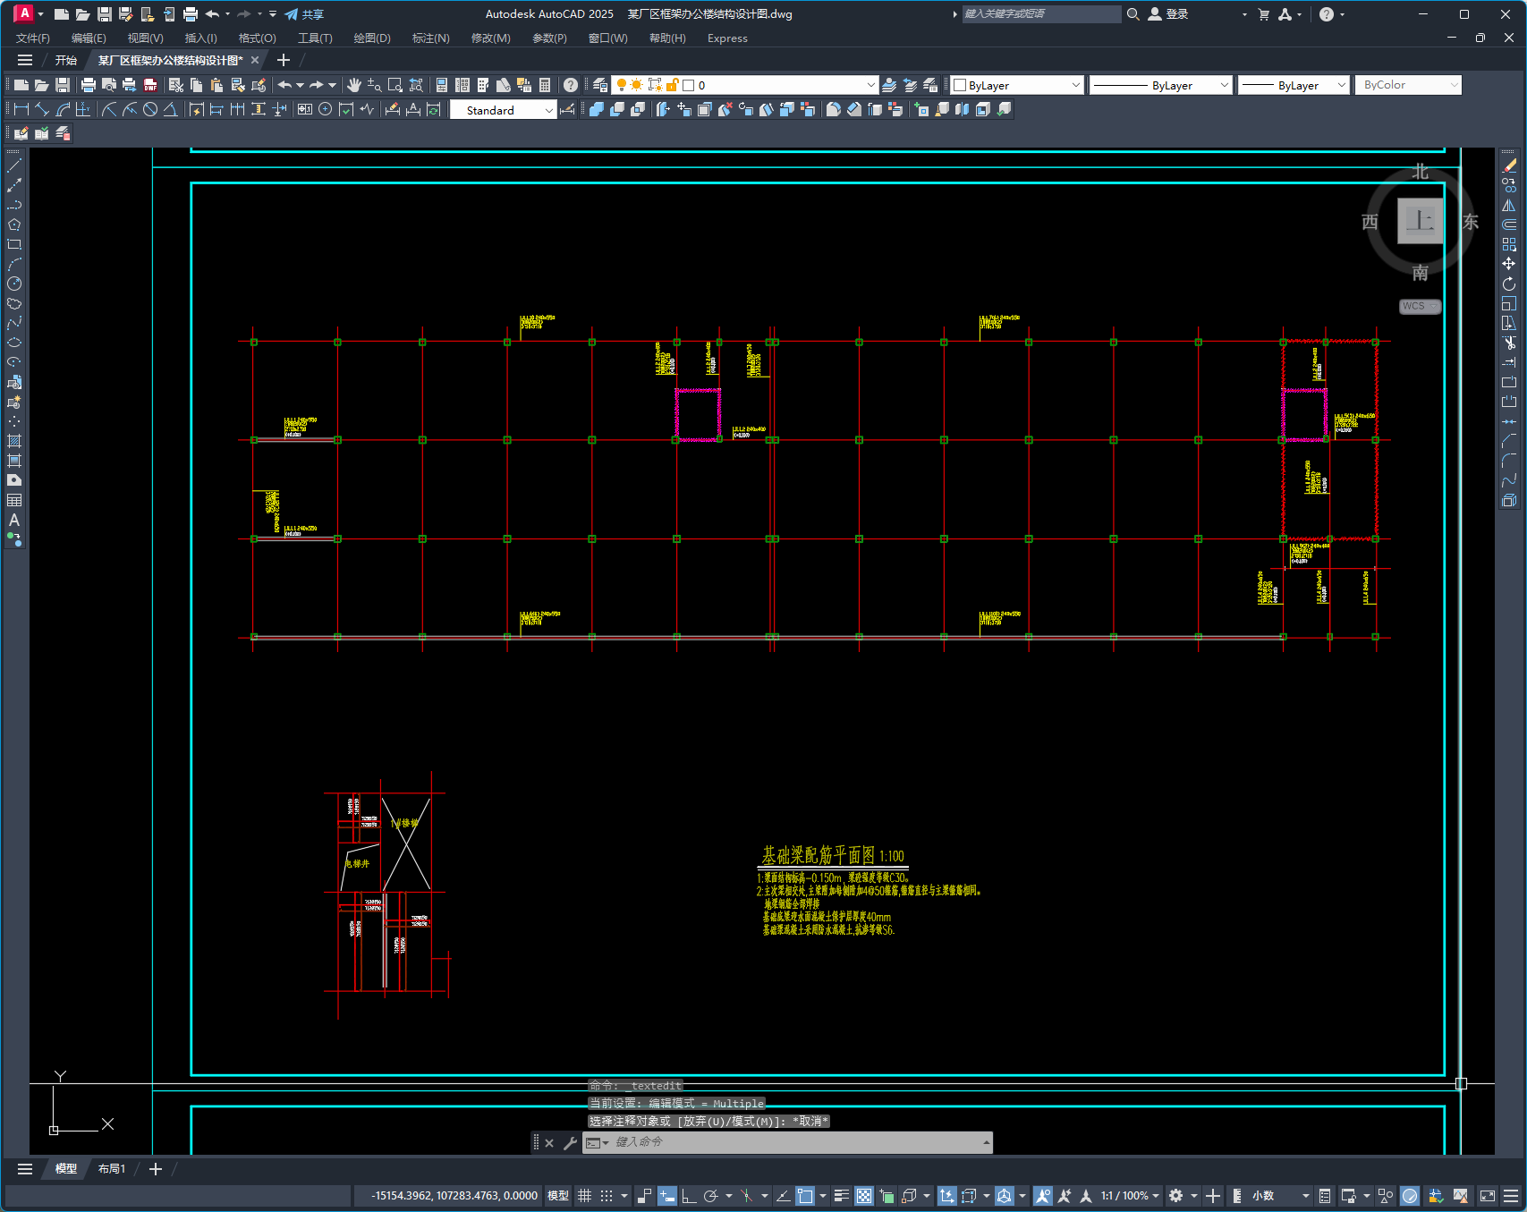Open the ByLayer linetype dropdown
This screenshot has width=1527, height=1212.
coord(1225,85)
